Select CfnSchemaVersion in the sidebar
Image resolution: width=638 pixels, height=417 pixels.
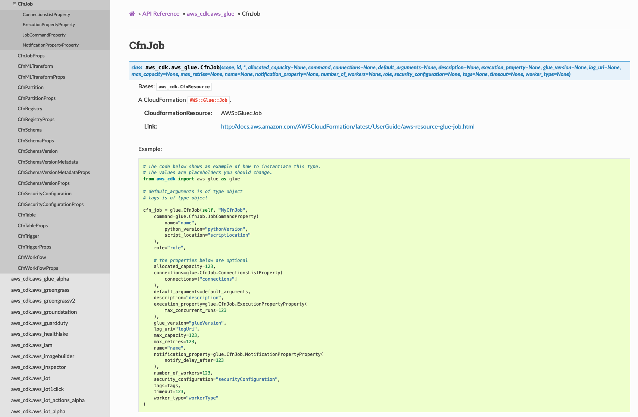pos(38,151)
